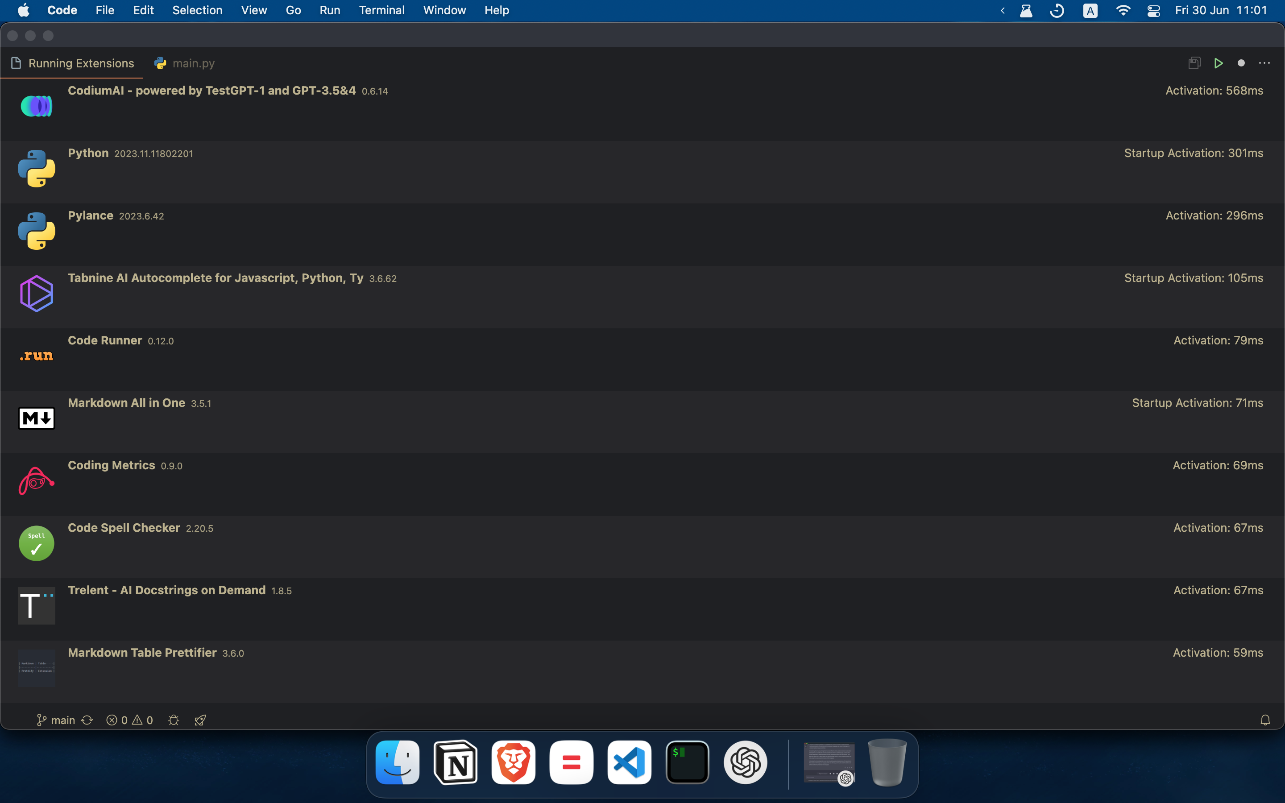This screenshot has height=803, width=1285.
Task: Open the Run menu
Action: 330,10
